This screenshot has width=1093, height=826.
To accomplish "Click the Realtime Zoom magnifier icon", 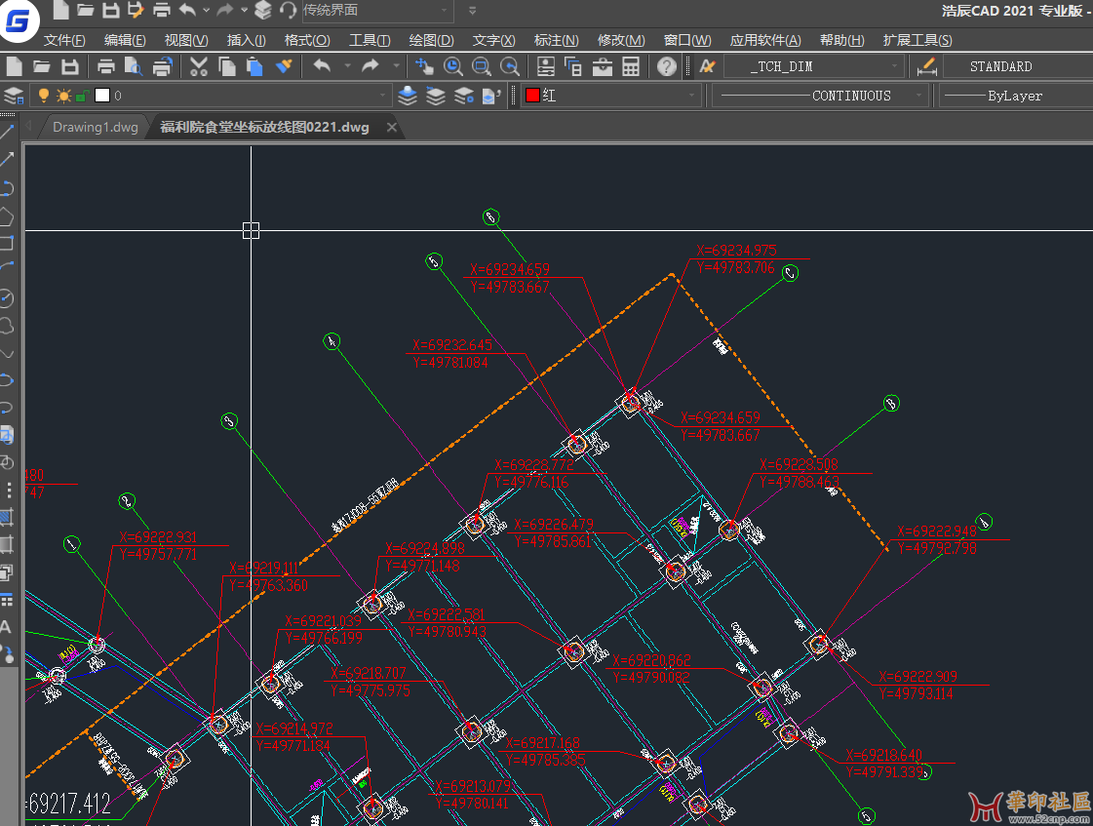I will click(453, 67).
